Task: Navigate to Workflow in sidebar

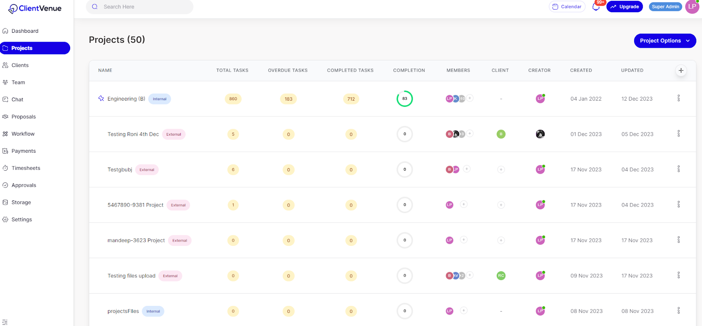Action: click(x=23, y=134)
